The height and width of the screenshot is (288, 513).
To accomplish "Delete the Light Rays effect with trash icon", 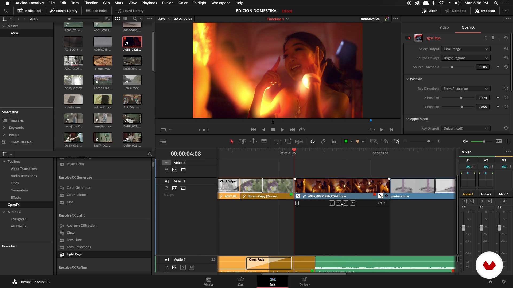I will (493, 38).
